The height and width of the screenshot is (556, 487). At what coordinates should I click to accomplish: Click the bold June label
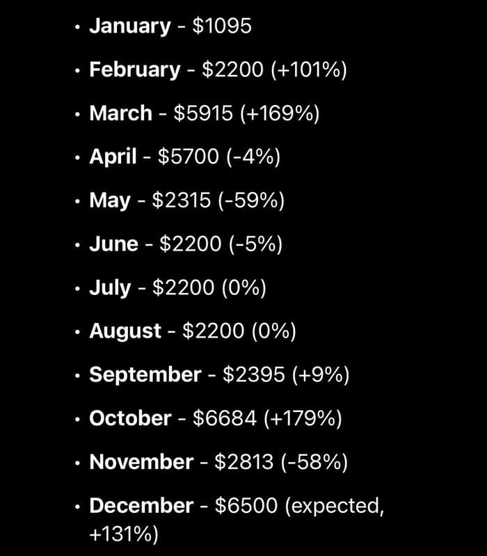coord(114,244)
